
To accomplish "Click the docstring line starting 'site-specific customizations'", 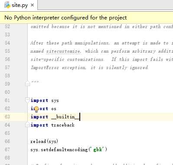I will click(101, 60).
